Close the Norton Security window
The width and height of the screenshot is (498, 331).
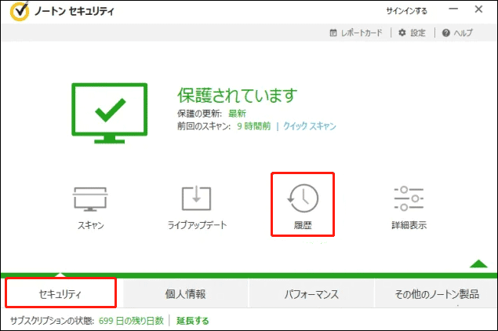point(478,9)
